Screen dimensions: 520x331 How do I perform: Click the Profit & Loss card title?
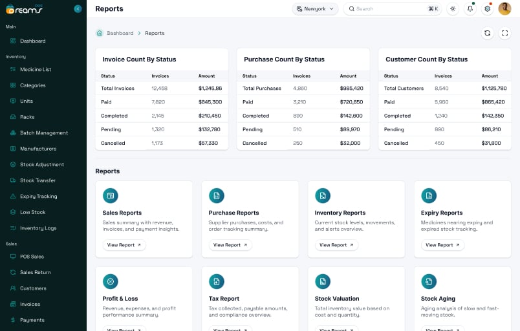[x=120, y=299]
